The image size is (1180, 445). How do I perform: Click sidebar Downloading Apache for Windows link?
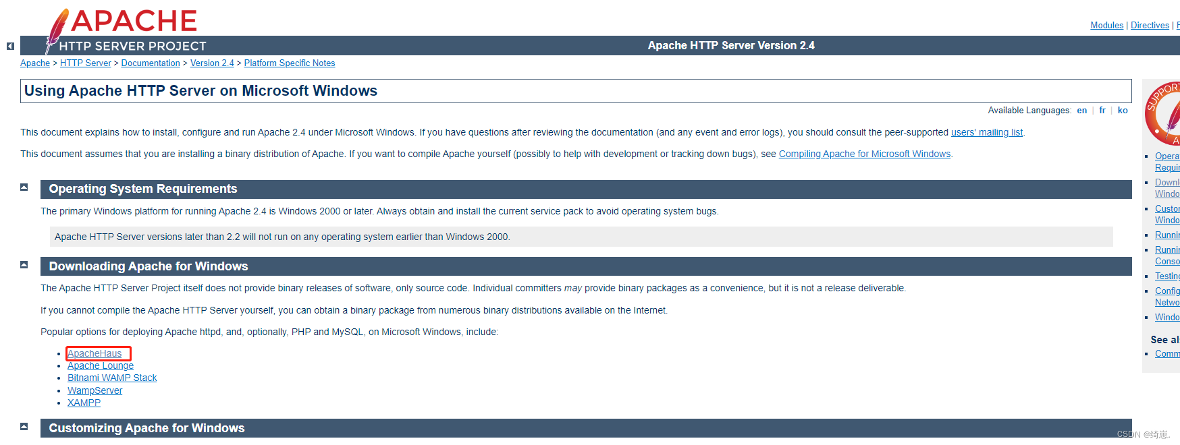[1167, 188]
